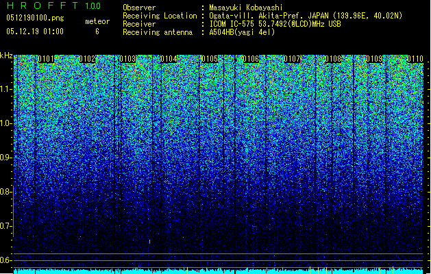Click the meteor label
431x274 pixels.
point(97,21)
